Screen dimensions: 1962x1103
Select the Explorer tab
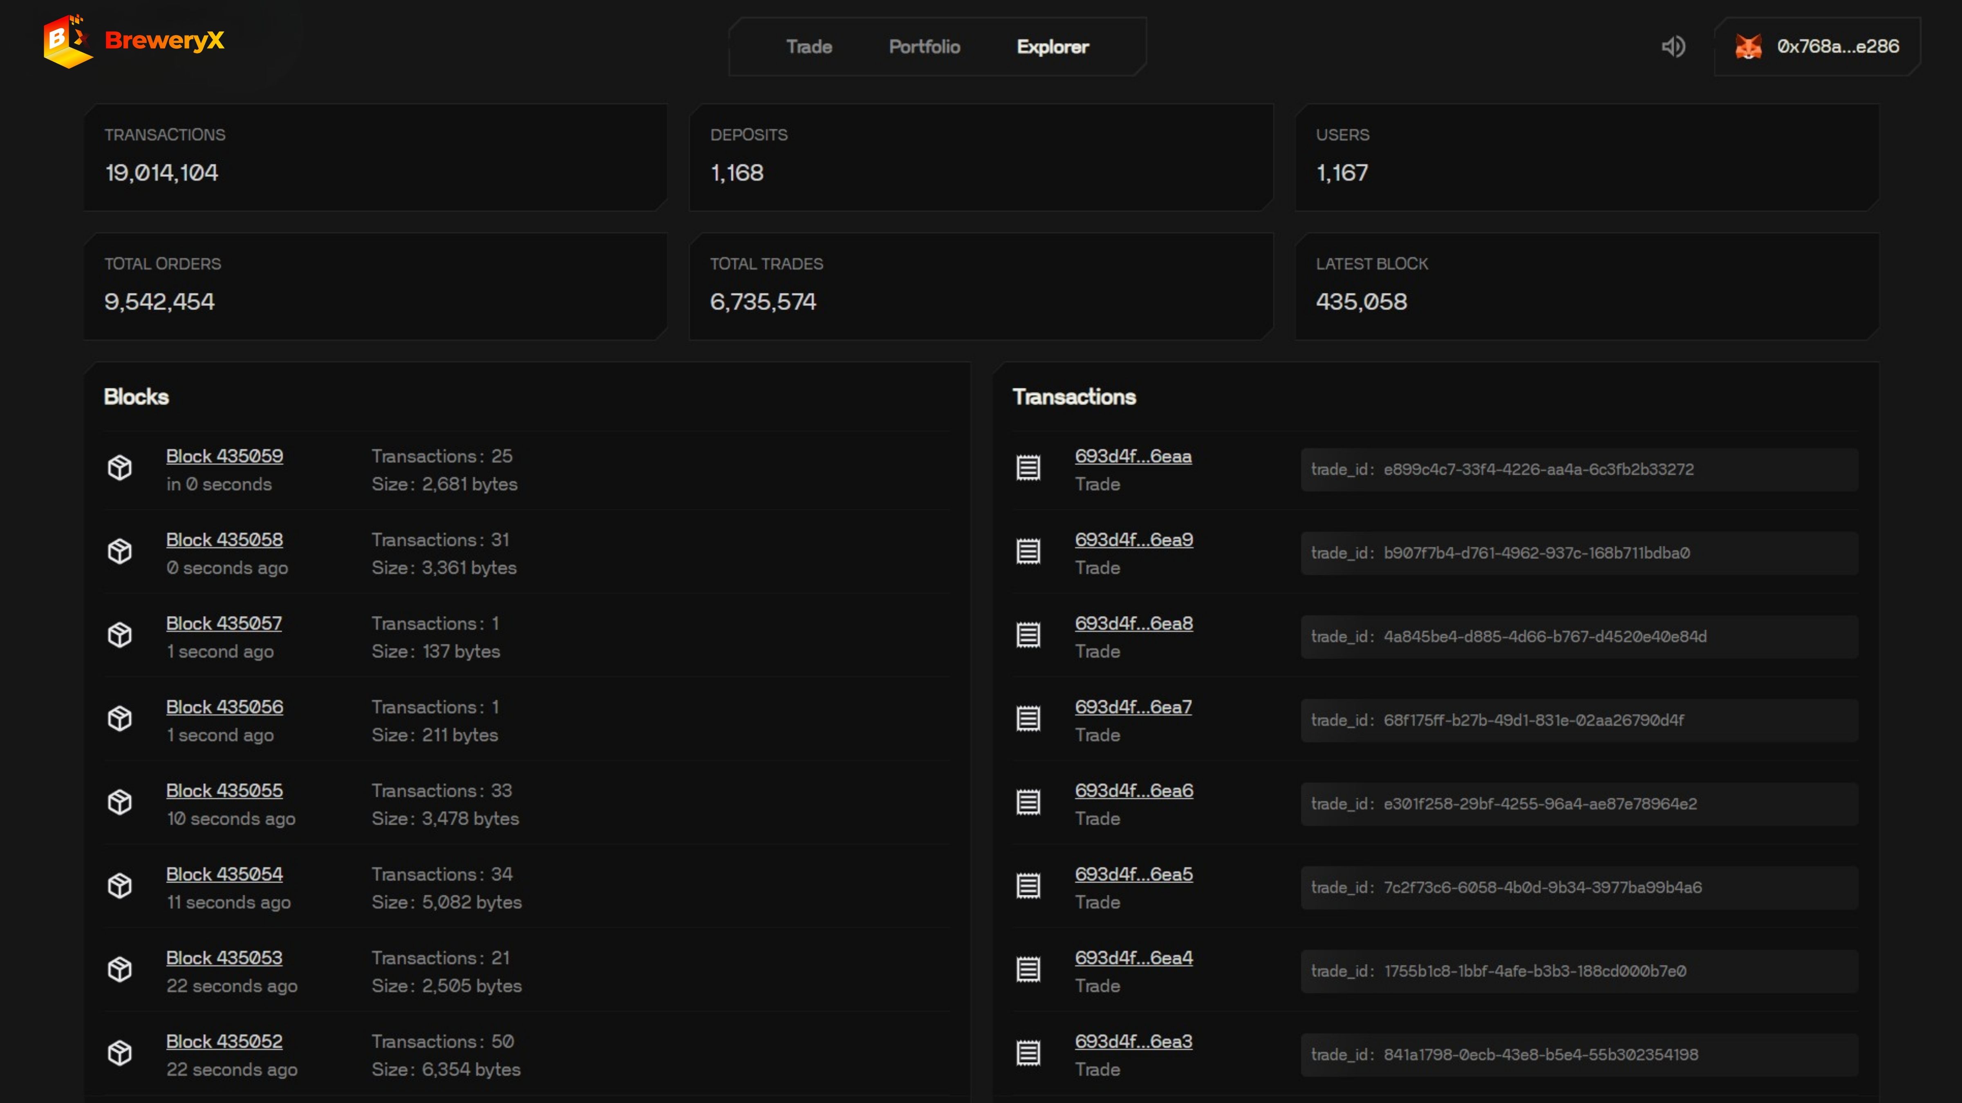click(x=1053, y=47)
